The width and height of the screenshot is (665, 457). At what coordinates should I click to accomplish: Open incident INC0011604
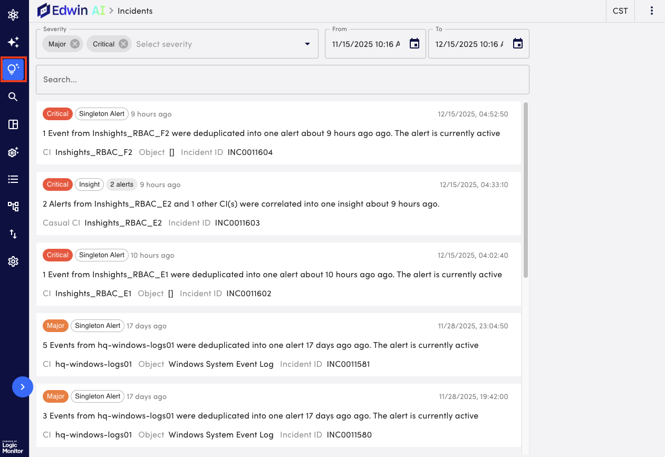coord(249,152)
